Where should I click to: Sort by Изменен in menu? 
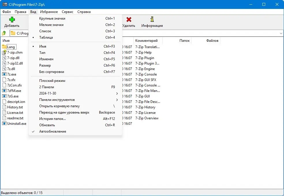75,59
